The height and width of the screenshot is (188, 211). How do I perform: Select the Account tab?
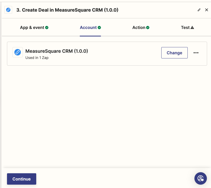click(x=90, y=28)
